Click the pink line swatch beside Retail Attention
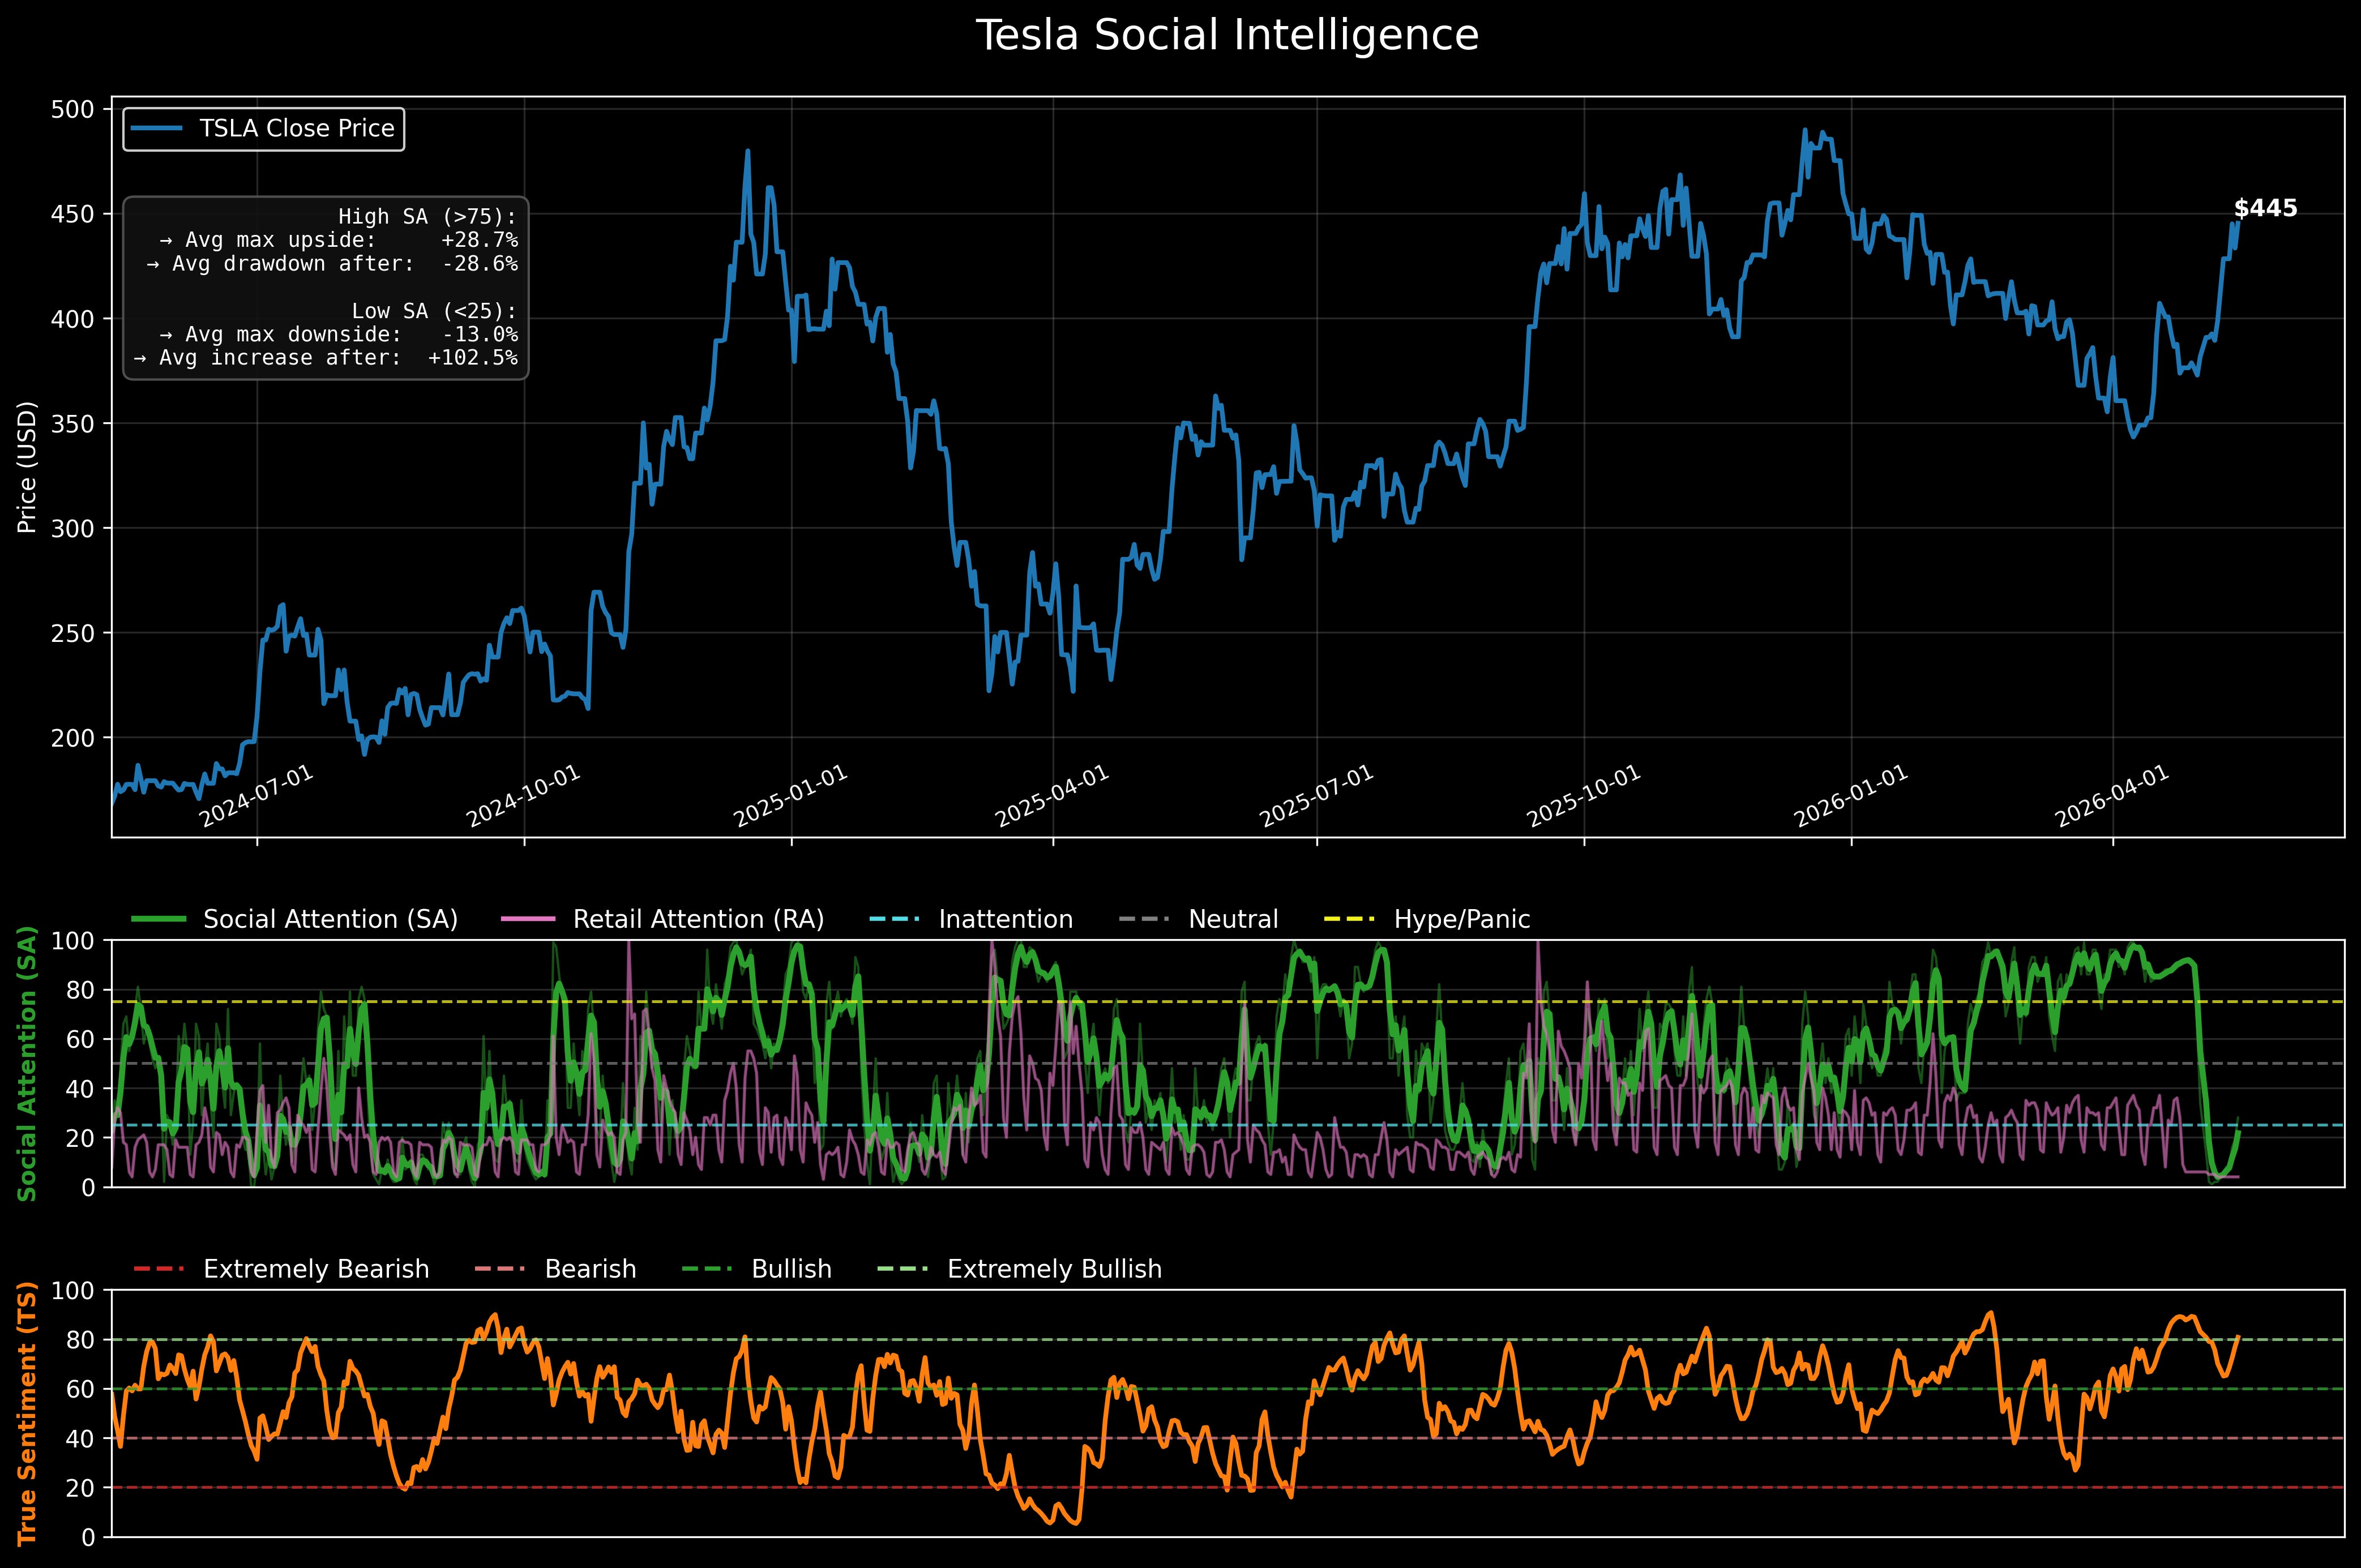 pyautogui.click(x=529, y=919)
